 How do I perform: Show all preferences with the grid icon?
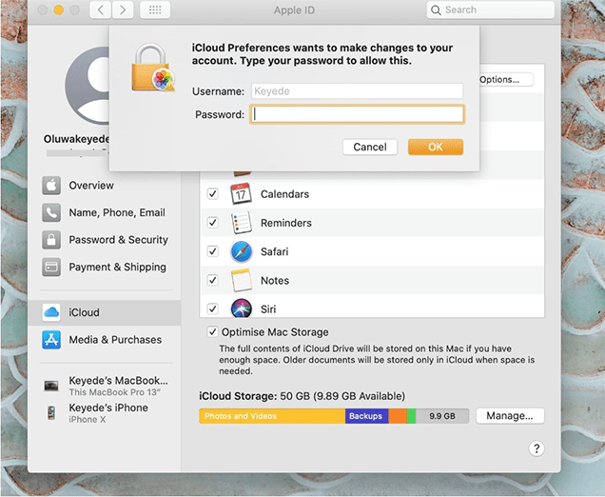click(x=155, y=10)
